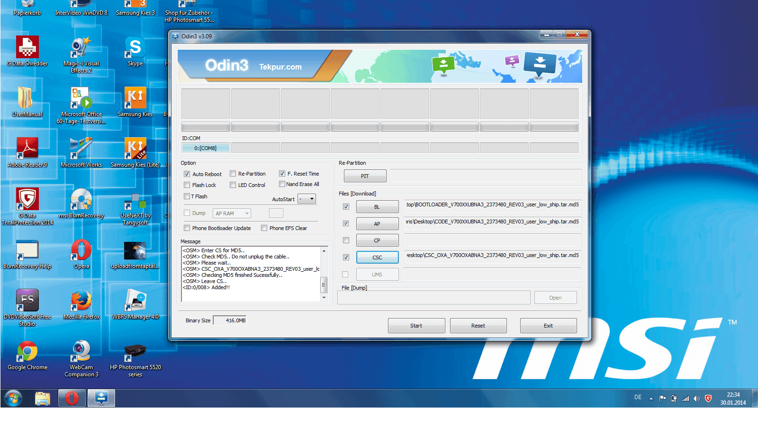Viewport: 758px width, 426px height.
Task: Choose a bootloader file with BL
Action: 377,207
